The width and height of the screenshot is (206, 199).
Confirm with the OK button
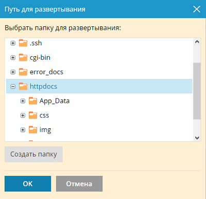click(x=28, y=184)
